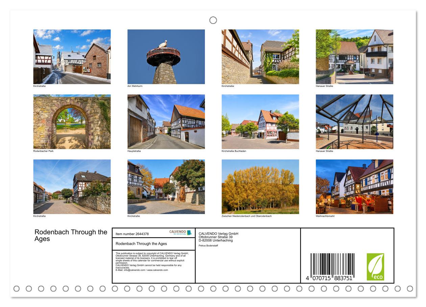Open the Hauptstraße street photo
The image size is (426, 307).
tap(166, 122)
